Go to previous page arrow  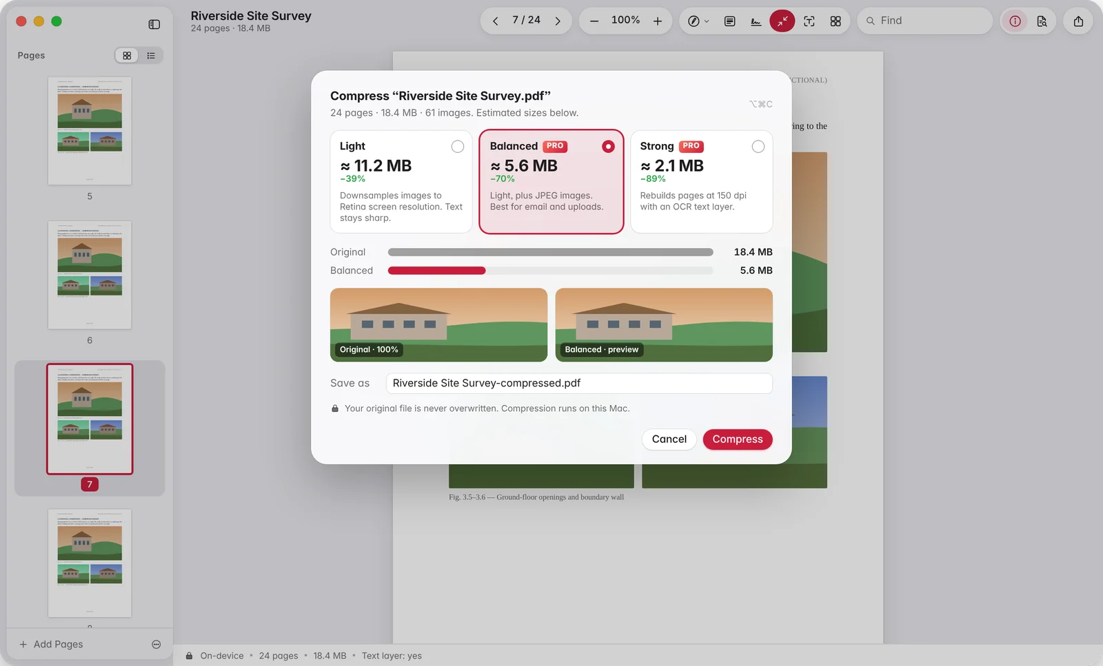[x=495, y=21]
